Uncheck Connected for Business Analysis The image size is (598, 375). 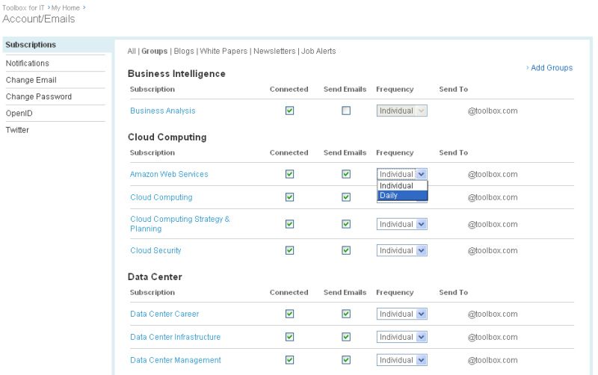tap(289, 111)
